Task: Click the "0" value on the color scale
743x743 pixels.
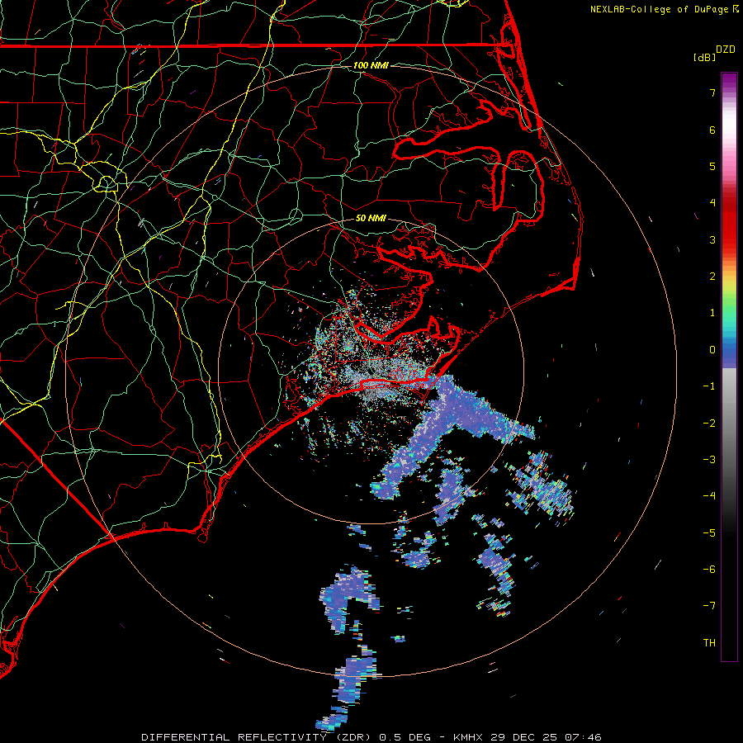Action: click(x=712, y=350)
